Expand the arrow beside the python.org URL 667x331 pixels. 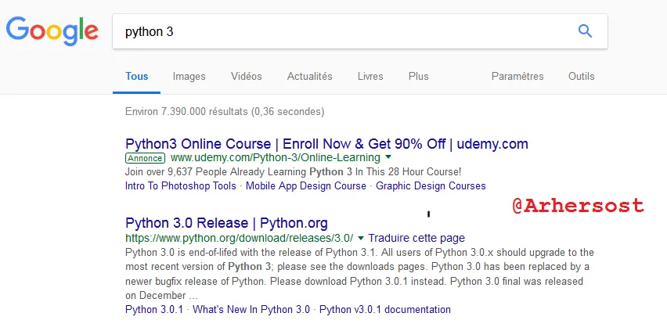coord(361,238)
